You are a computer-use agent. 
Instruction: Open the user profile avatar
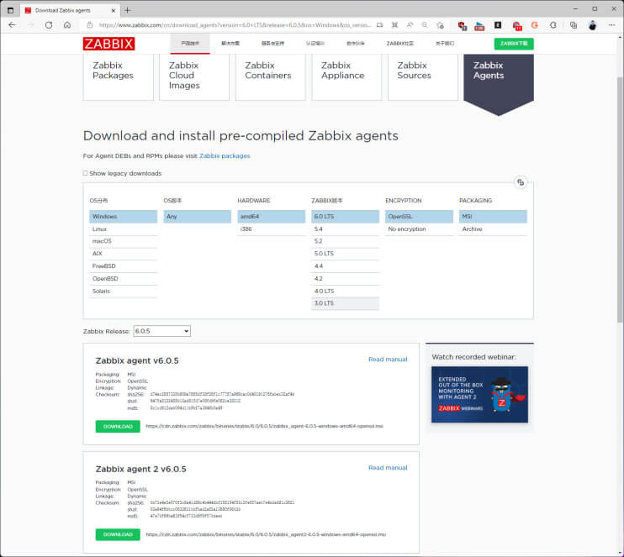[x=593, y=25]
